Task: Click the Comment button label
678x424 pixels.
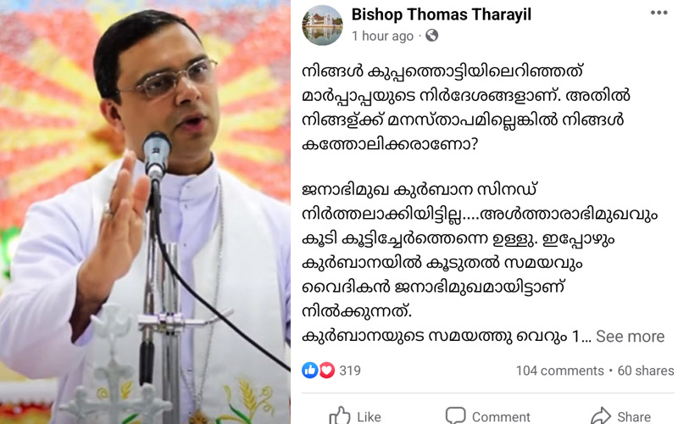Action: pyautogui.click(x=501, y=417)
